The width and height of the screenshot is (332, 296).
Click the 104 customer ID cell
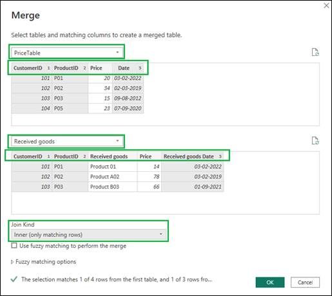[x=32, y=108]
